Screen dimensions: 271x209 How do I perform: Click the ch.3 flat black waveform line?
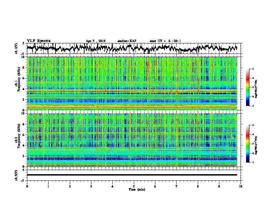point(132,175)
